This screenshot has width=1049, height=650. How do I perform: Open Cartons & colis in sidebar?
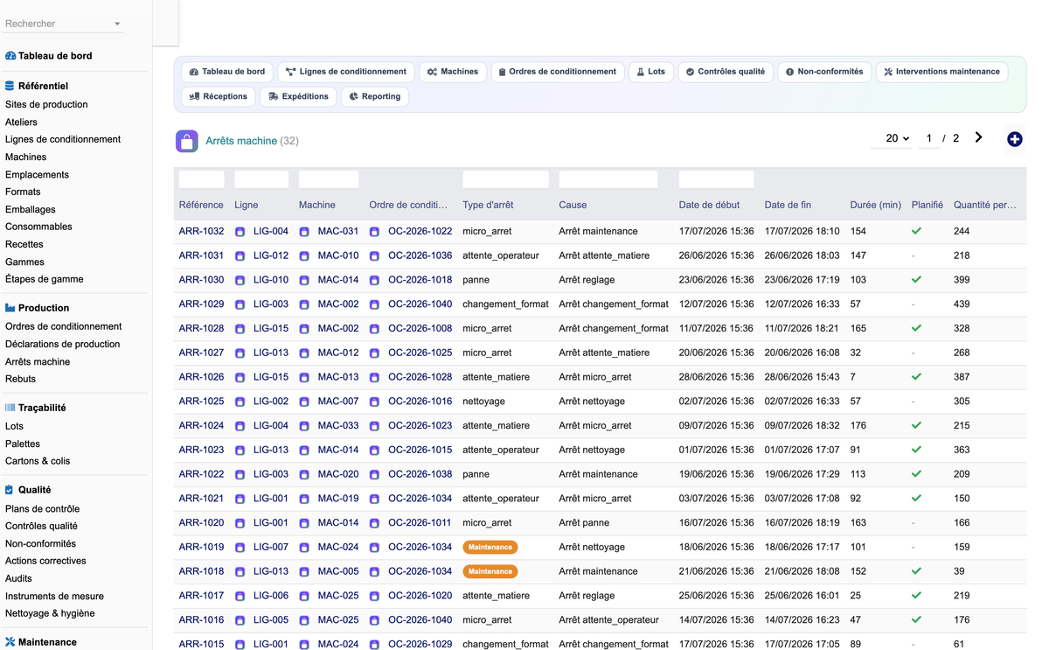[38, 461]
